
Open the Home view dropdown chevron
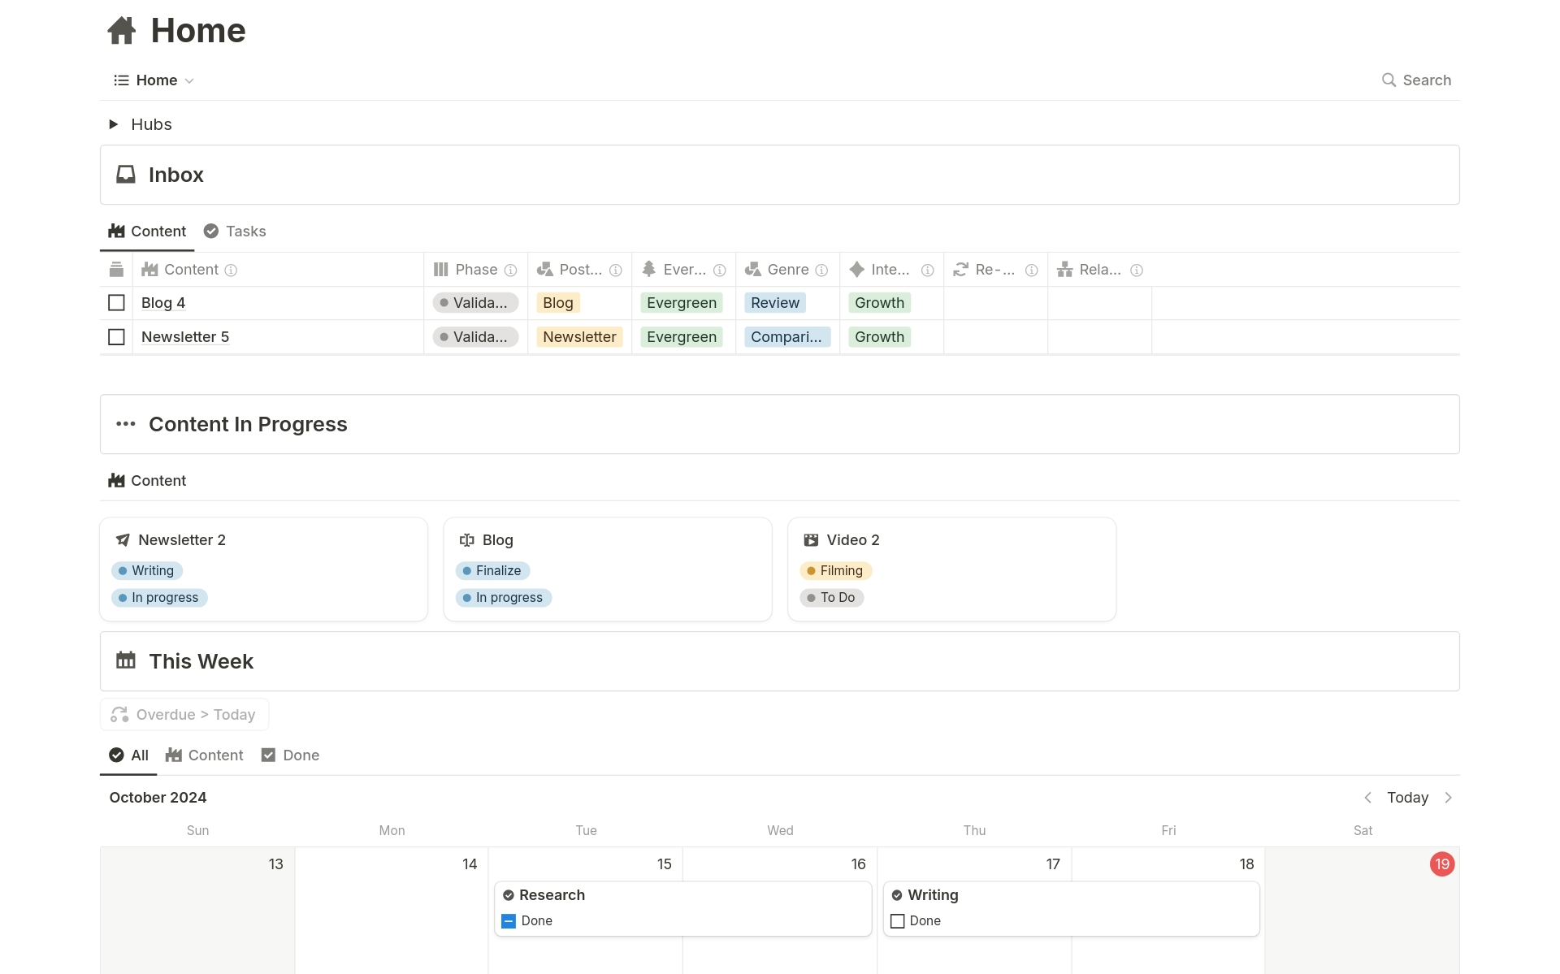pos(189,80)
